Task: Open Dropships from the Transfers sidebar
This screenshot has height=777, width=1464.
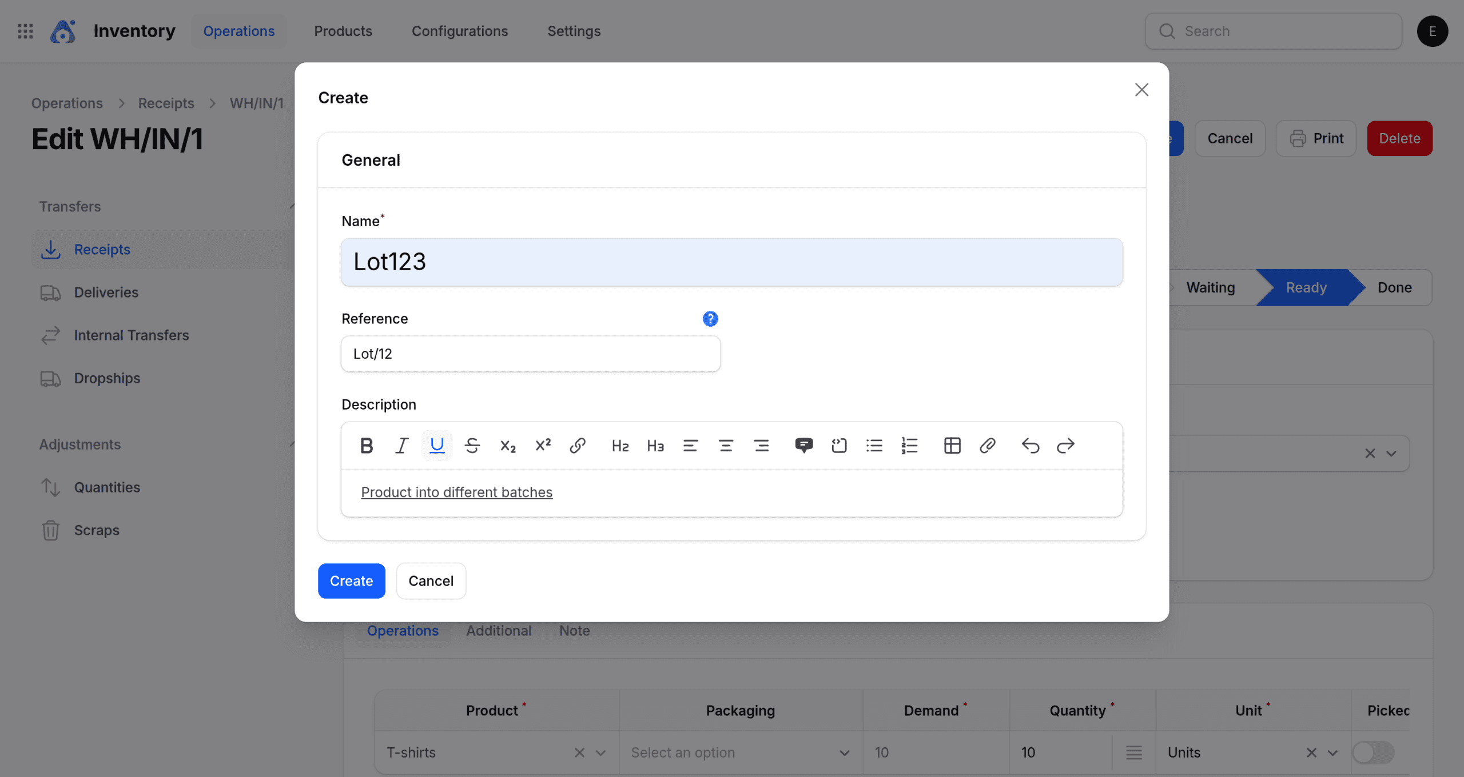Action: pos(106,378)
